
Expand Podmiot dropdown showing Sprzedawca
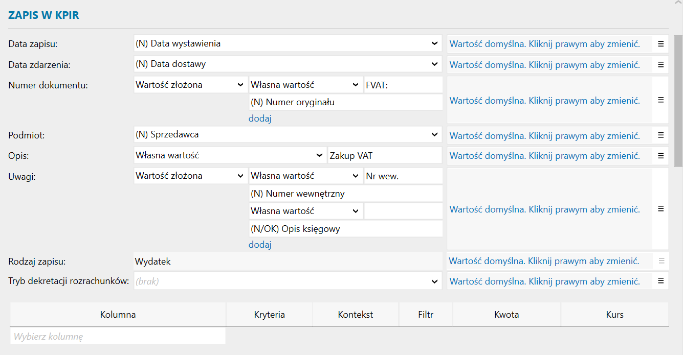point(288,135)
